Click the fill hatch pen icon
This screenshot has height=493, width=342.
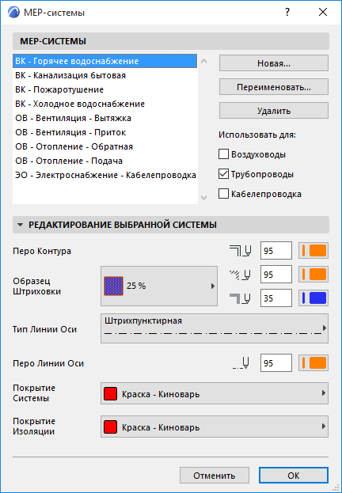pos(241,275)
